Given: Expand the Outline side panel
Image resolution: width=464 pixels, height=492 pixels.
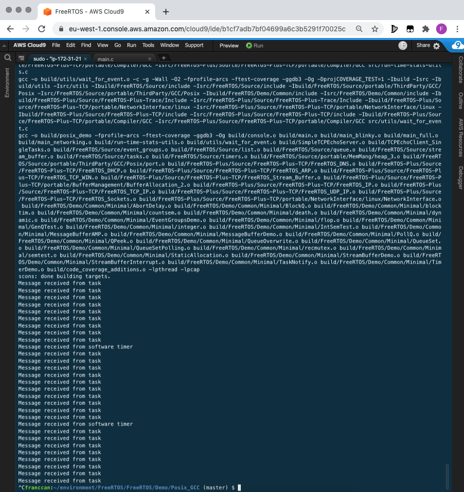Looking at the screenshot, I should point(461,101).
